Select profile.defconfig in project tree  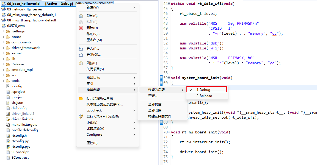tap(25, 130)
